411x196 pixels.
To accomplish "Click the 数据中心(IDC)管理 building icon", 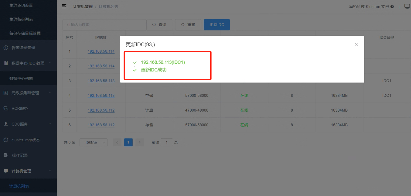I will [x=6, y=63].
